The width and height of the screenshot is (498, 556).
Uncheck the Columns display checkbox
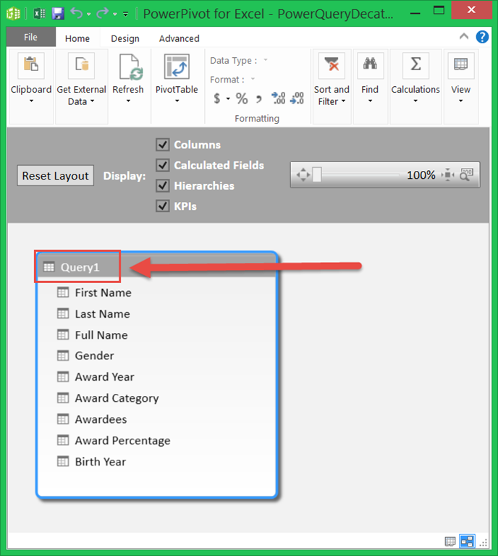tap(163, 145)
